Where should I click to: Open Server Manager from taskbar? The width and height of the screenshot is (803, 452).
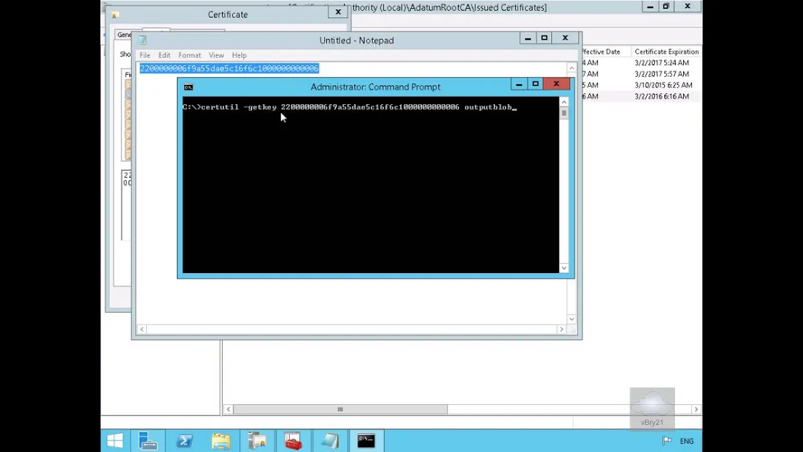click(x=148, y=441)
